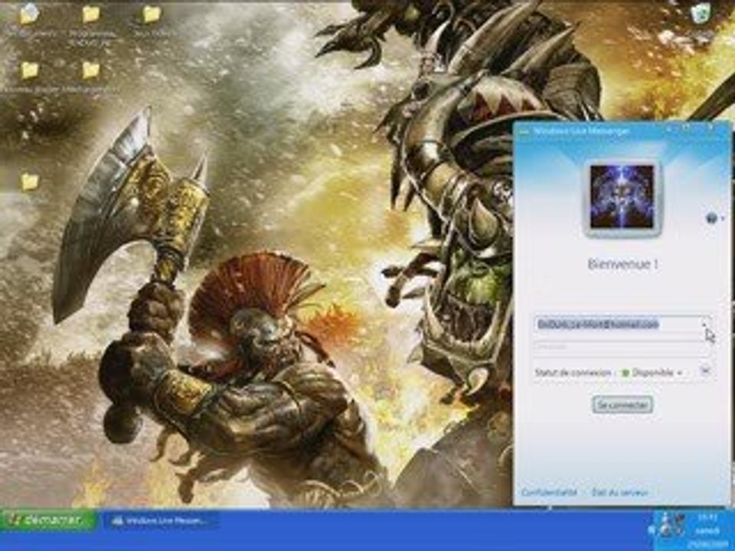The height and width of the screenshot is (551, 735).
Task: Open the État du serveur link
Action: 619,492
